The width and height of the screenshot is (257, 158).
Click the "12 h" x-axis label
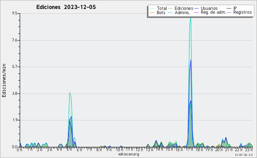tap(139, 149)
